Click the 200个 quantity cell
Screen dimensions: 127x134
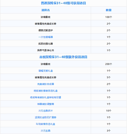click(109, 64)
